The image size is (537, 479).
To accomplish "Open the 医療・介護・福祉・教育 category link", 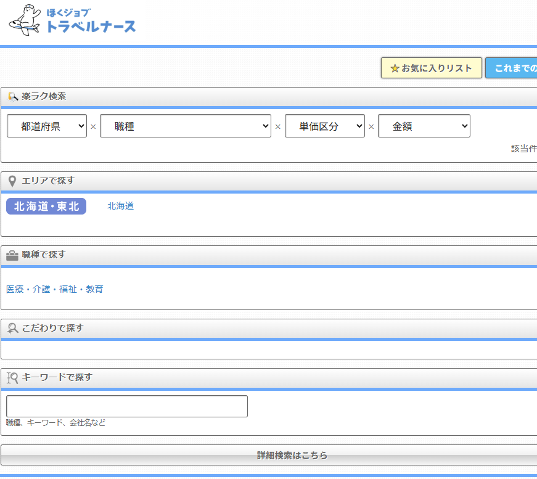I will click(x=55, y=289).
